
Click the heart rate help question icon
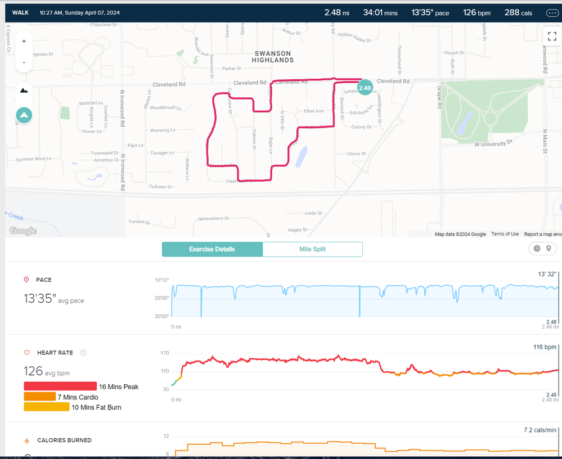click(83, 353)
